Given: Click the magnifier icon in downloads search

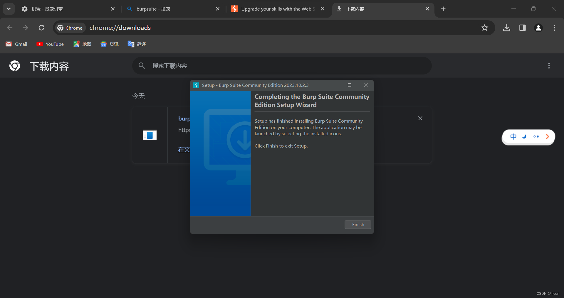Looking at the screenshot, I should point(142,66).
